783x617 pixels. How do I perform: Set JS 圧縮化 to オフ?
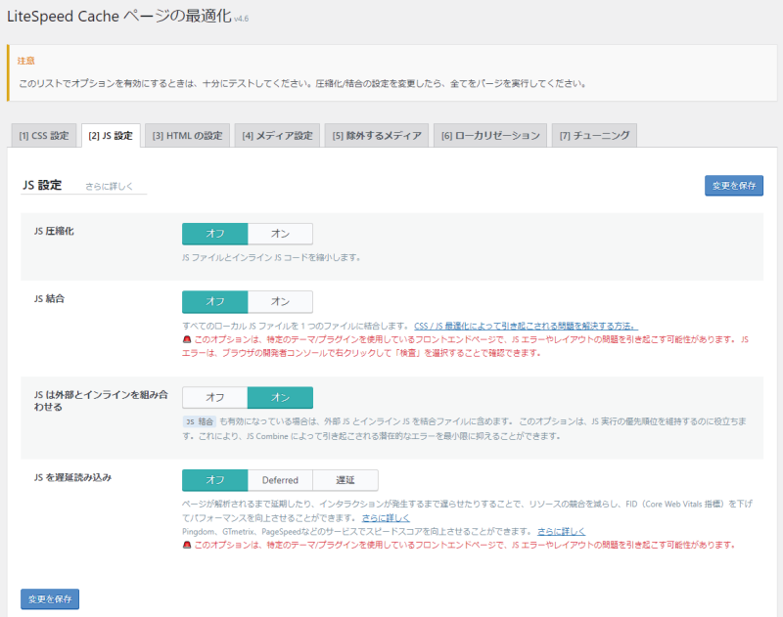pyautogui.click(x=214, y=234)
